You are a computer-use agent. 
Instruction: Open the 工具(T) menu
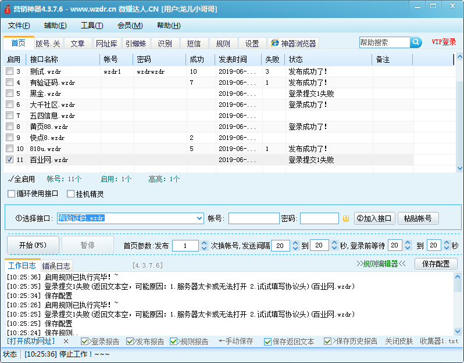coord(91,26)
